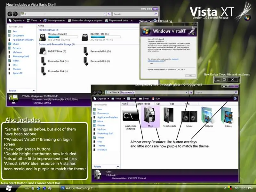Click volume icon in system tray

click(x=236, y=188)
